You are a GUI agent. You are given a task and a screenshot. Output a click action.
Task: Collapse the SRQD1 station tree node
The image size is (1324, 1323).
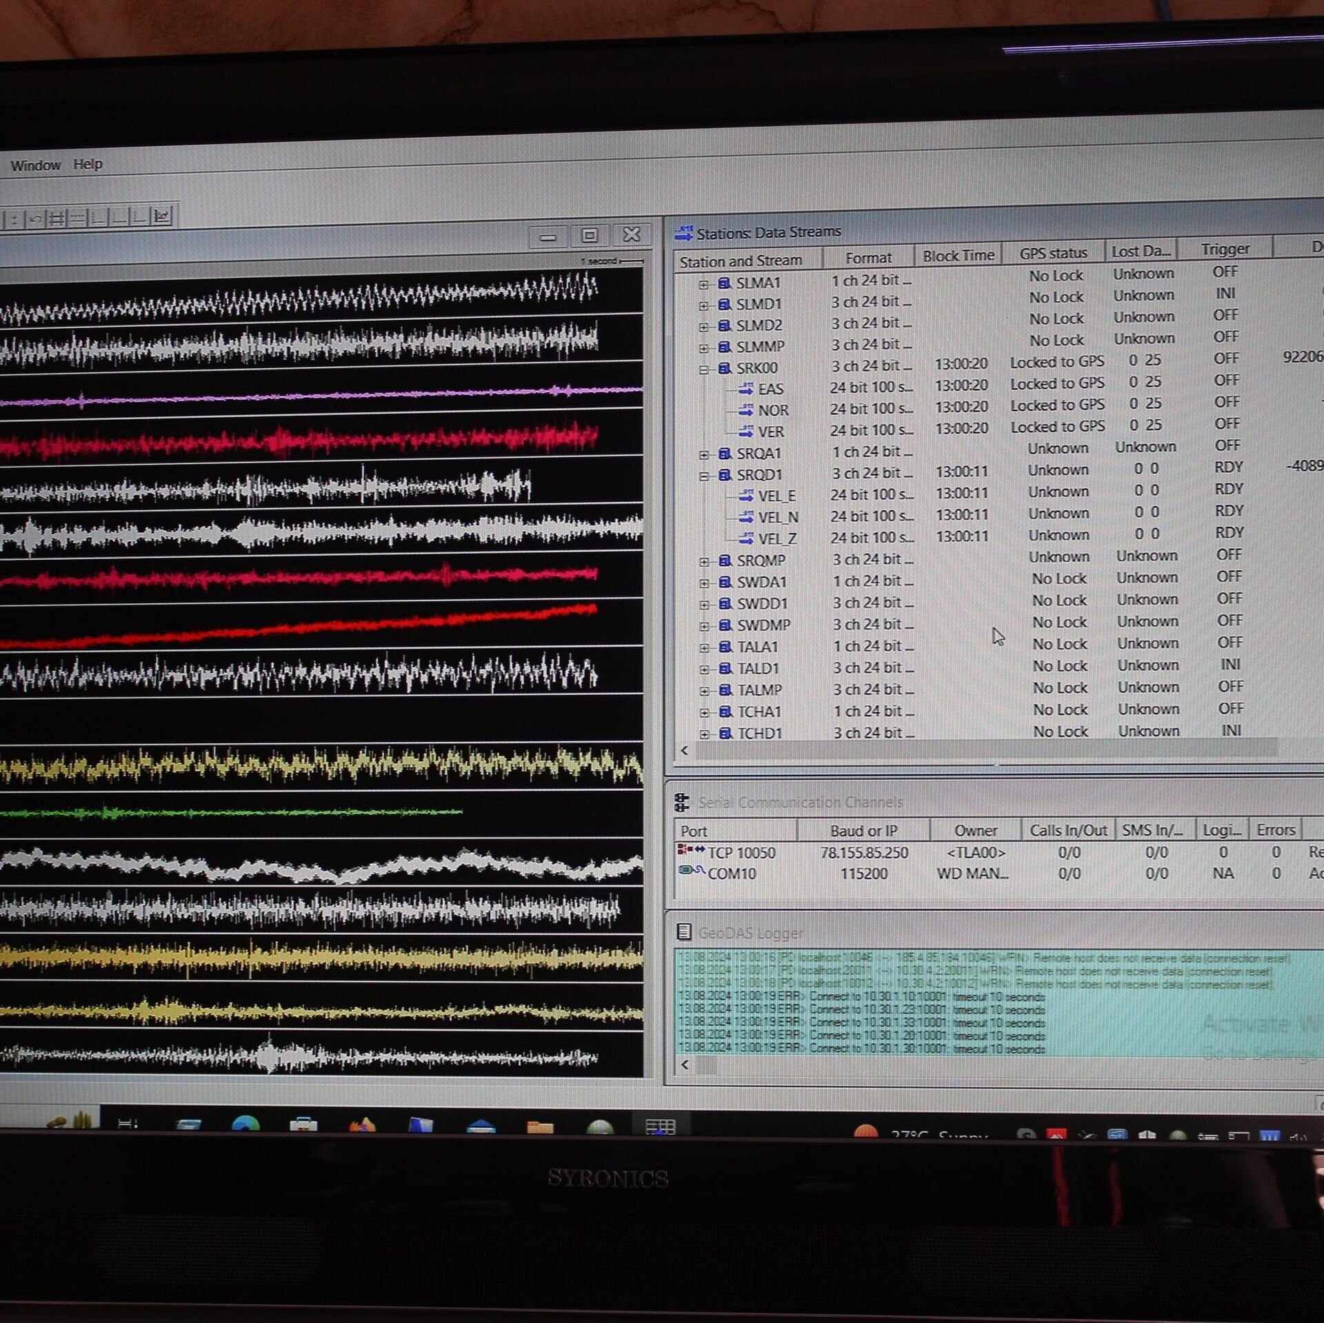[703, 476]
